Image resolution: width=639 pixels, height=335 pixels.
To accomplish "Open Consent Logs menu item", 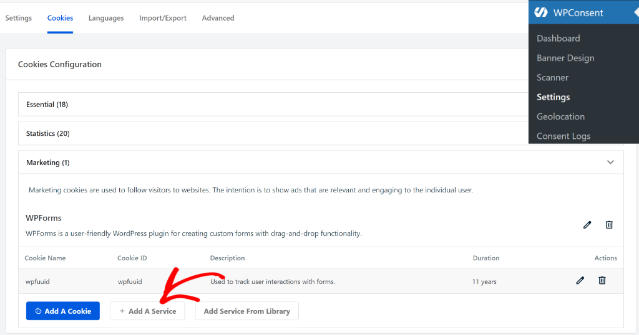I will (563, 136).
